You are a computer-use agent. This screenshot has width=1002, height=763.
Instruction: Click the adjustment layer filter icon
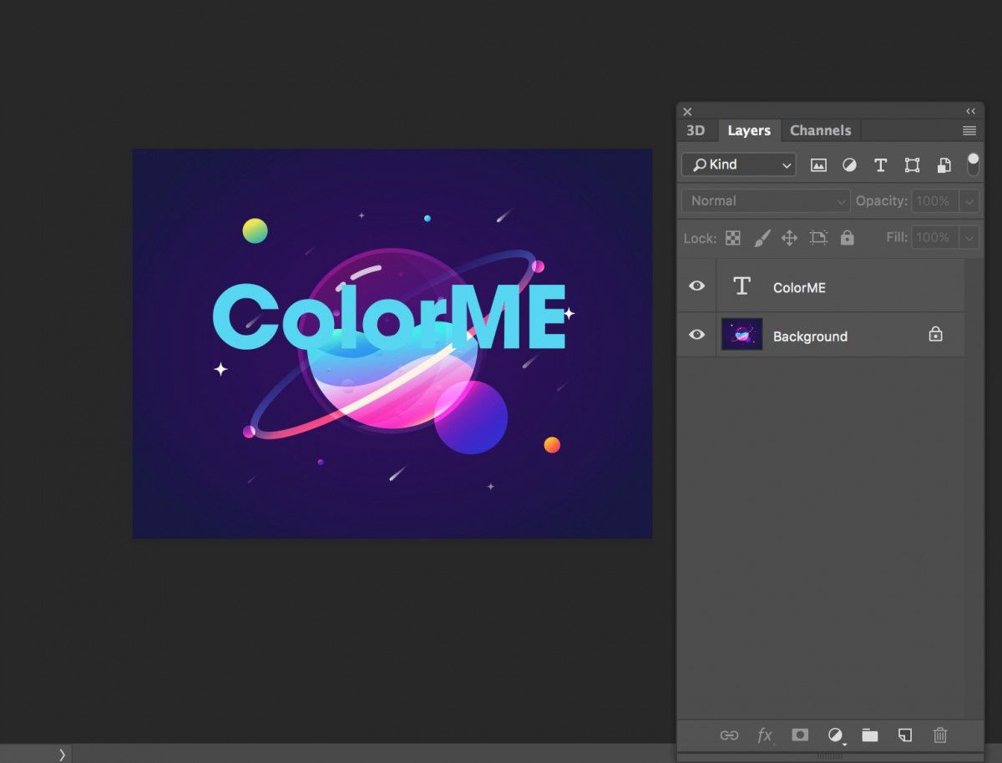click(x=849, y=165)
